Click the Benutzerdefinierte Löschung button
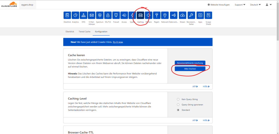The height and width of the screenshot is (134, 279). pyautogui.click(x=190, y=63)
